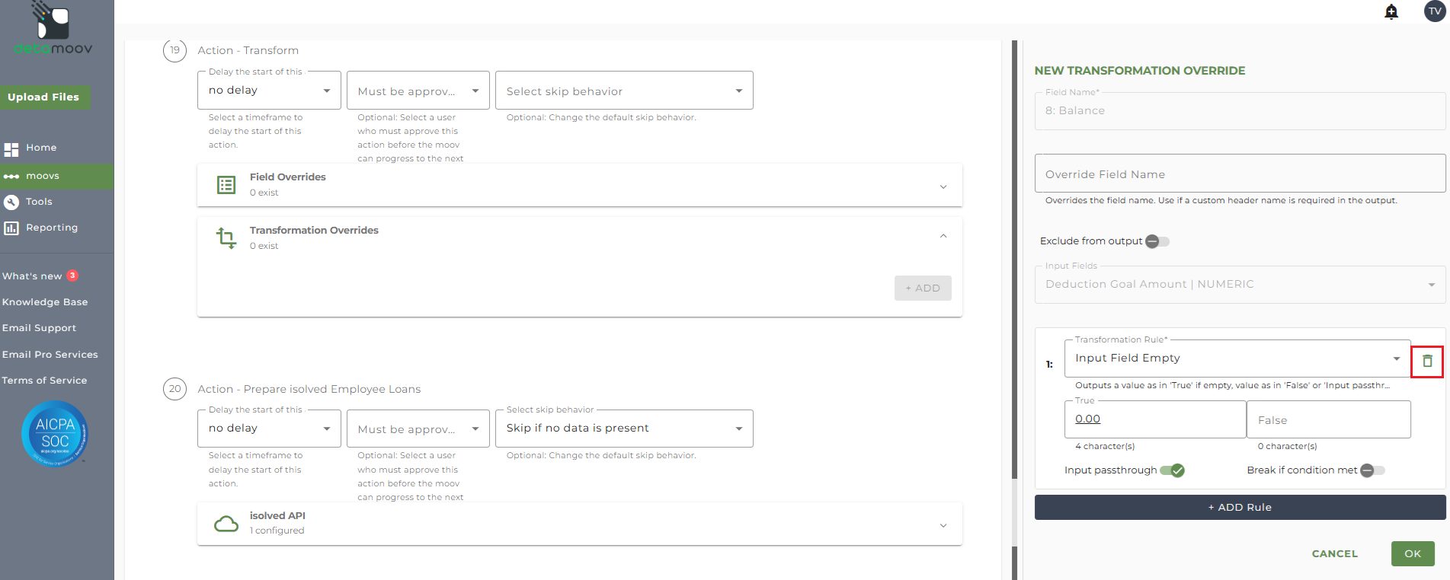Screen dimensions: 1450x580
Task: Click the Transformation Overrides crop icon
Action: click(x=226, y=238)
